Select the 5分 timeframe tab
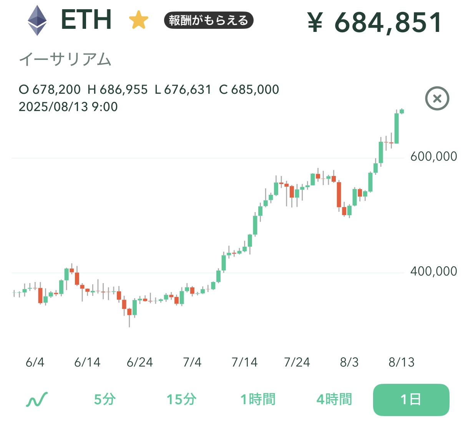Viewport: 463px width, 423px height. click(x=105, y=400)
